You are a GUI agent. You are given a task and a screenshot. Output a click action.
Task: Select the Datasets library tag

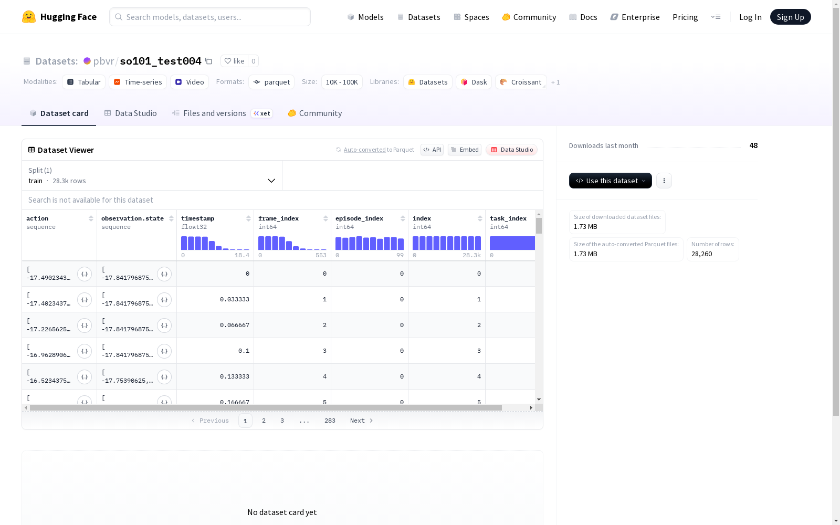[x=428, y=82]
